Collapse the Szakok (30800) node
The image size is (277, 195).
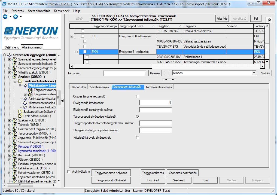pyautogui.click(x=10, y=77)
